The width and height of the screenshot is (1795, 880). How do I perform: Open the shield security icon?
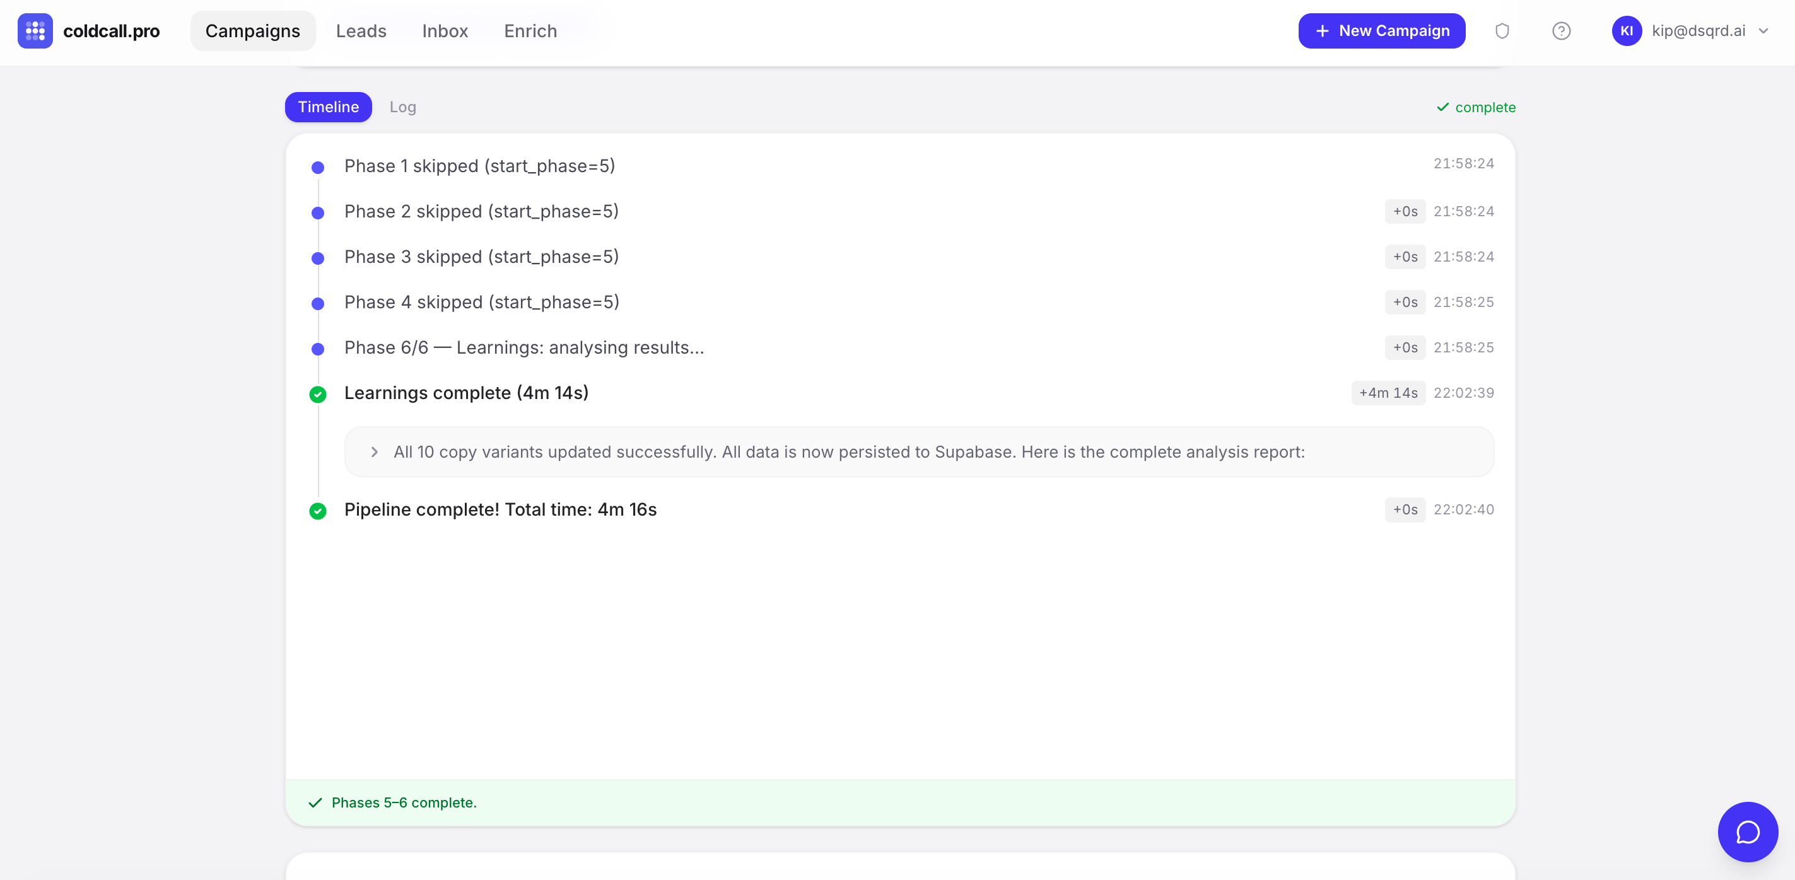point(1502,31)
